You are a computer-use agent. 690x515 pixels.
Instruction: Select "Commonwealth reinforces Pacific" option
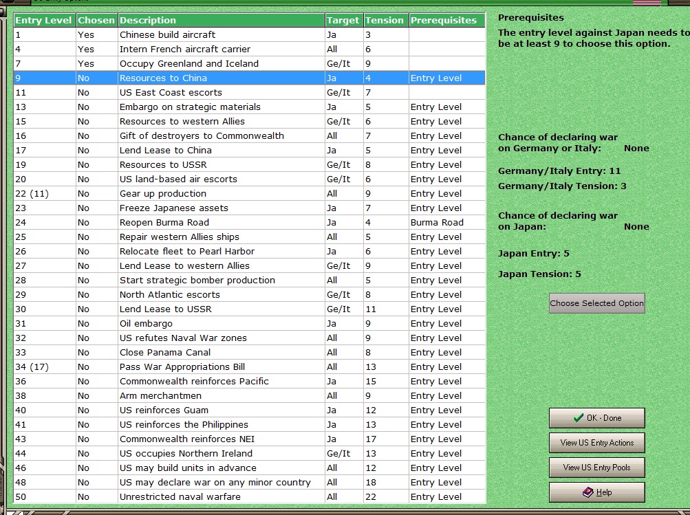pos(250,382)
